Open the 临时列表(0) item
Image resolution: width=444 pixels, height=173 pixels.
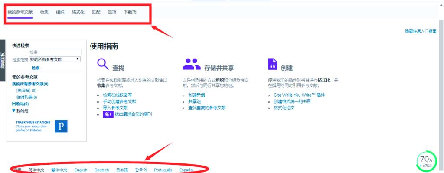[x=26, y=98]
